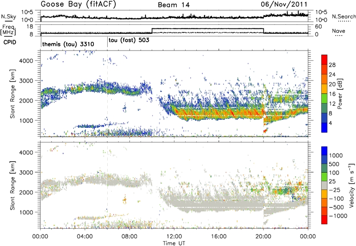
Task: Click the 'Power [dB]' colorbar label
Action: 340,94
